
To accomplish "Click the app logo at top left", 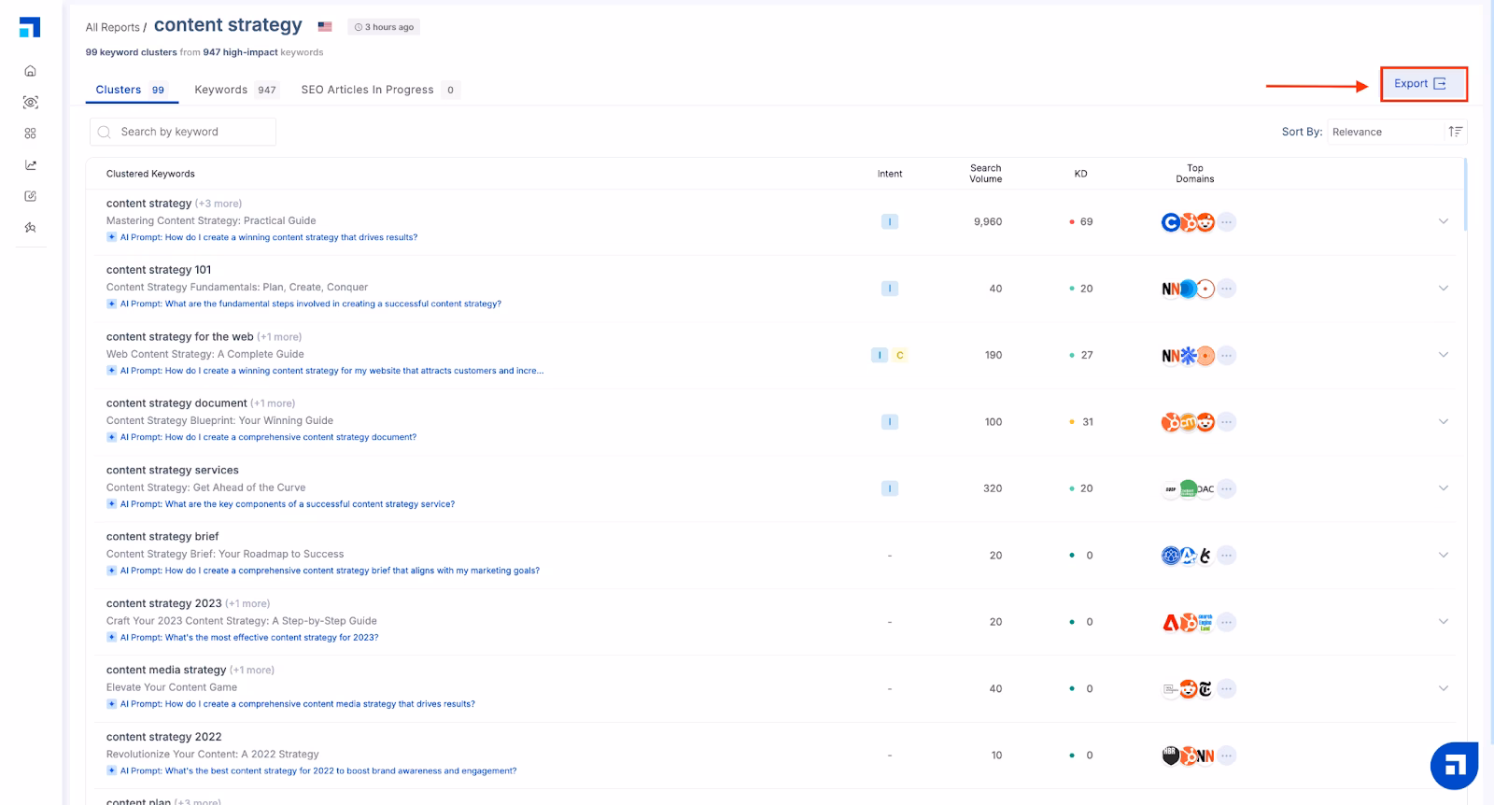I will [x=30, y=27].
